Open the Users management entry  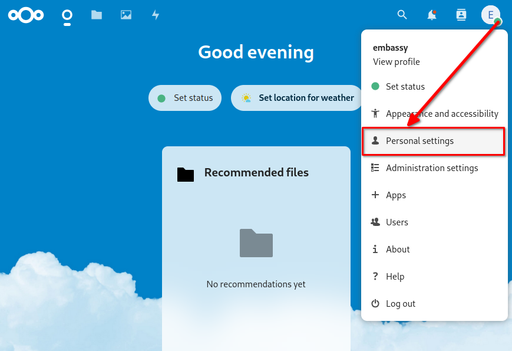tap(397, 222)
